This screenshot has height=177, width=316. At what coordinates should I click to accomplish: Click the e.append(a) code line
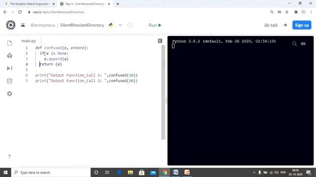point(56,59)
